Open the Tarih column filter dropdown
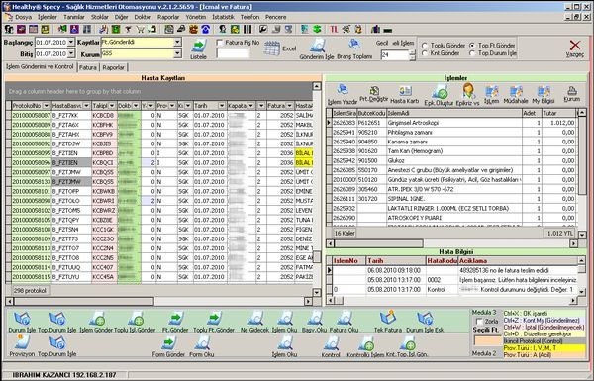The width and height of the screenshot is (594, 381). 222,106
